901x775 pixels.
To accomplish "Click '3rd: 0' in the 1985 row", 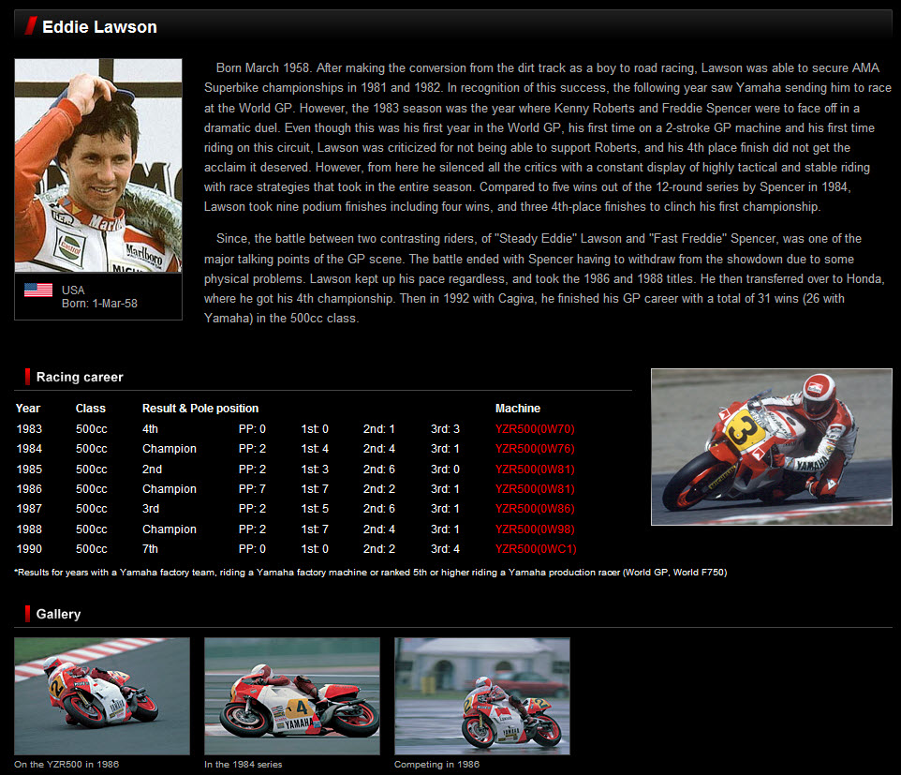I will coord(445,469).
